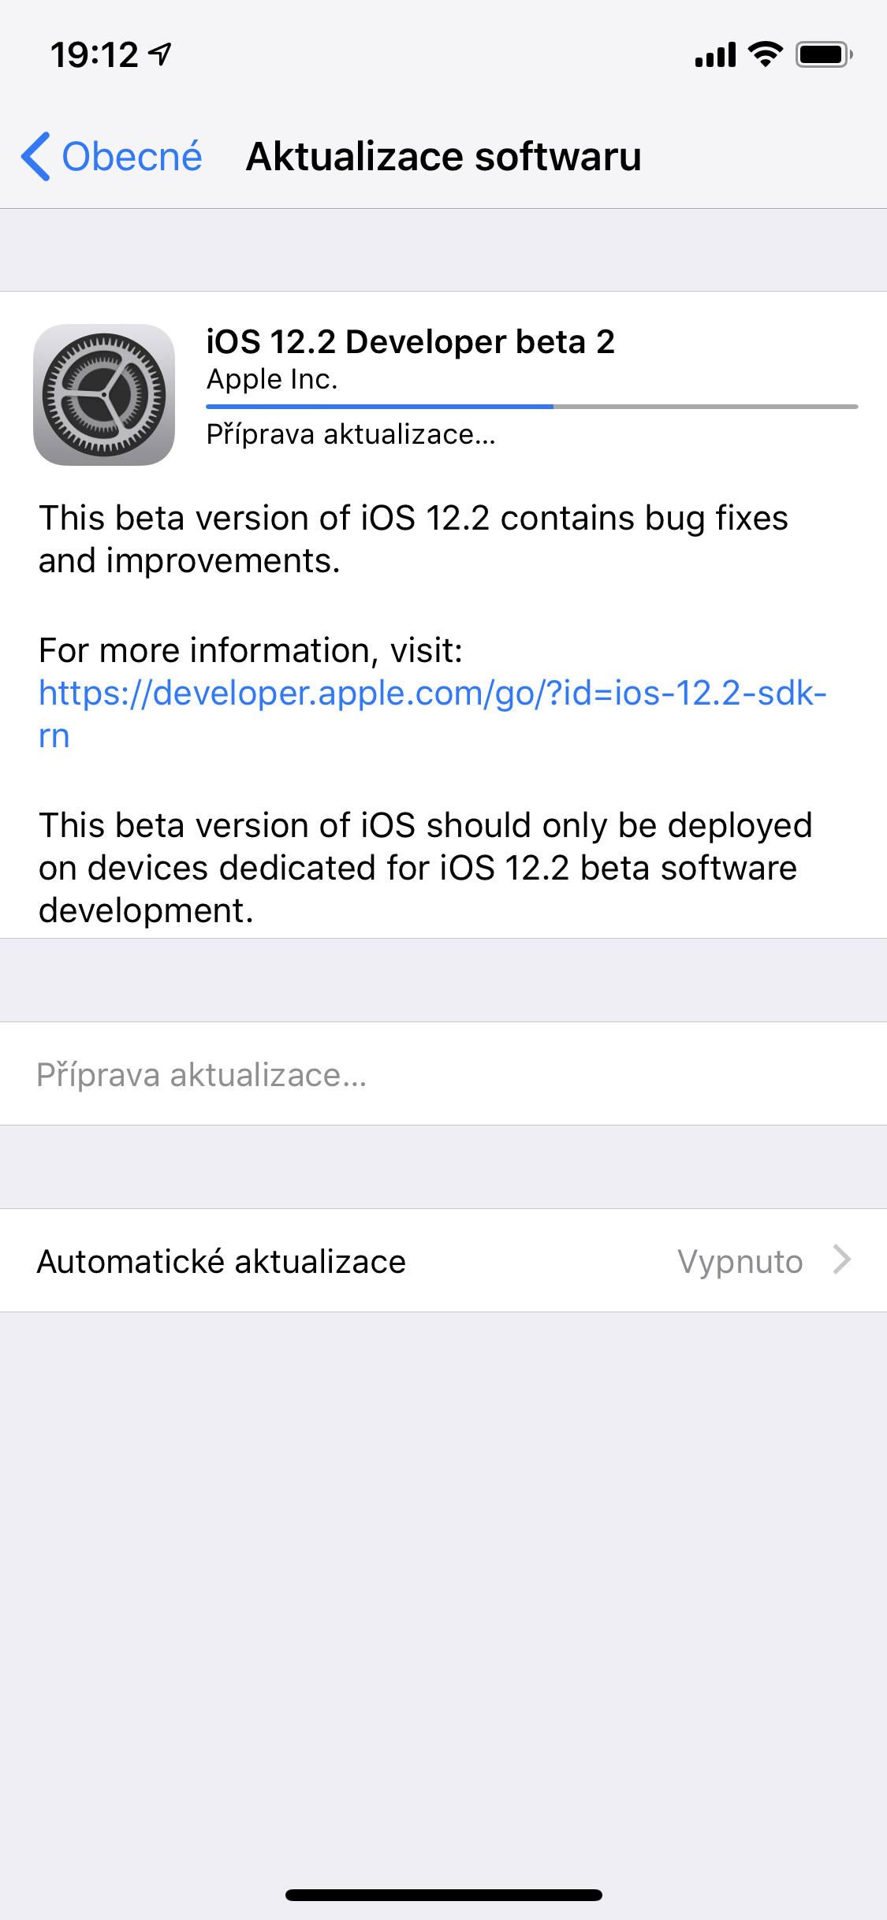Open the developer.apple.com release notes link
This screenshot has width=887, height=1920.
(432, 714)
